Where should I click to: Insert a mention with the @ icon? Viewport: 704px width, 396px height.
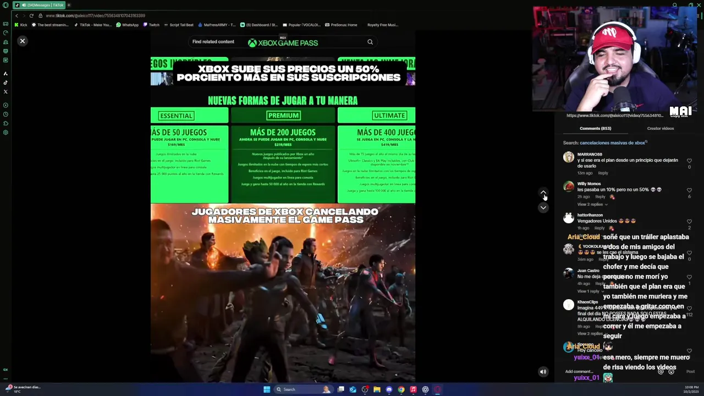coord(661,372)
